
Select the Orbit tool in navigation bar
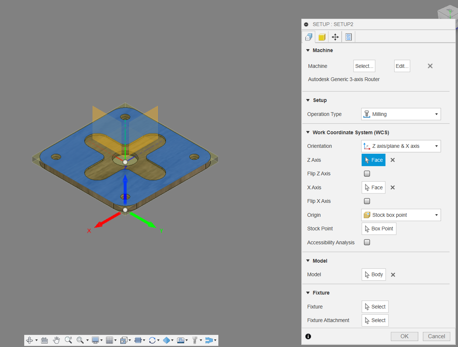pos(30,340)
